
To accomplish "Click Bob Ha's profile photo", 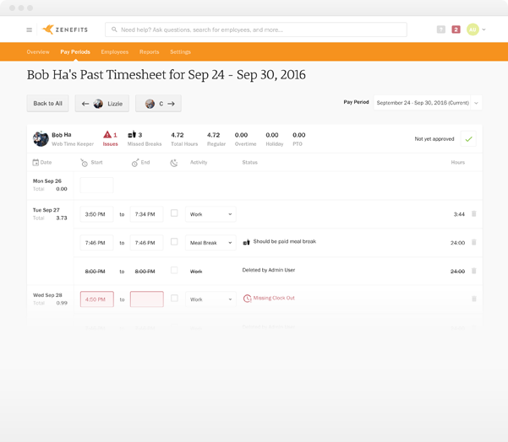I will point(41,138).
